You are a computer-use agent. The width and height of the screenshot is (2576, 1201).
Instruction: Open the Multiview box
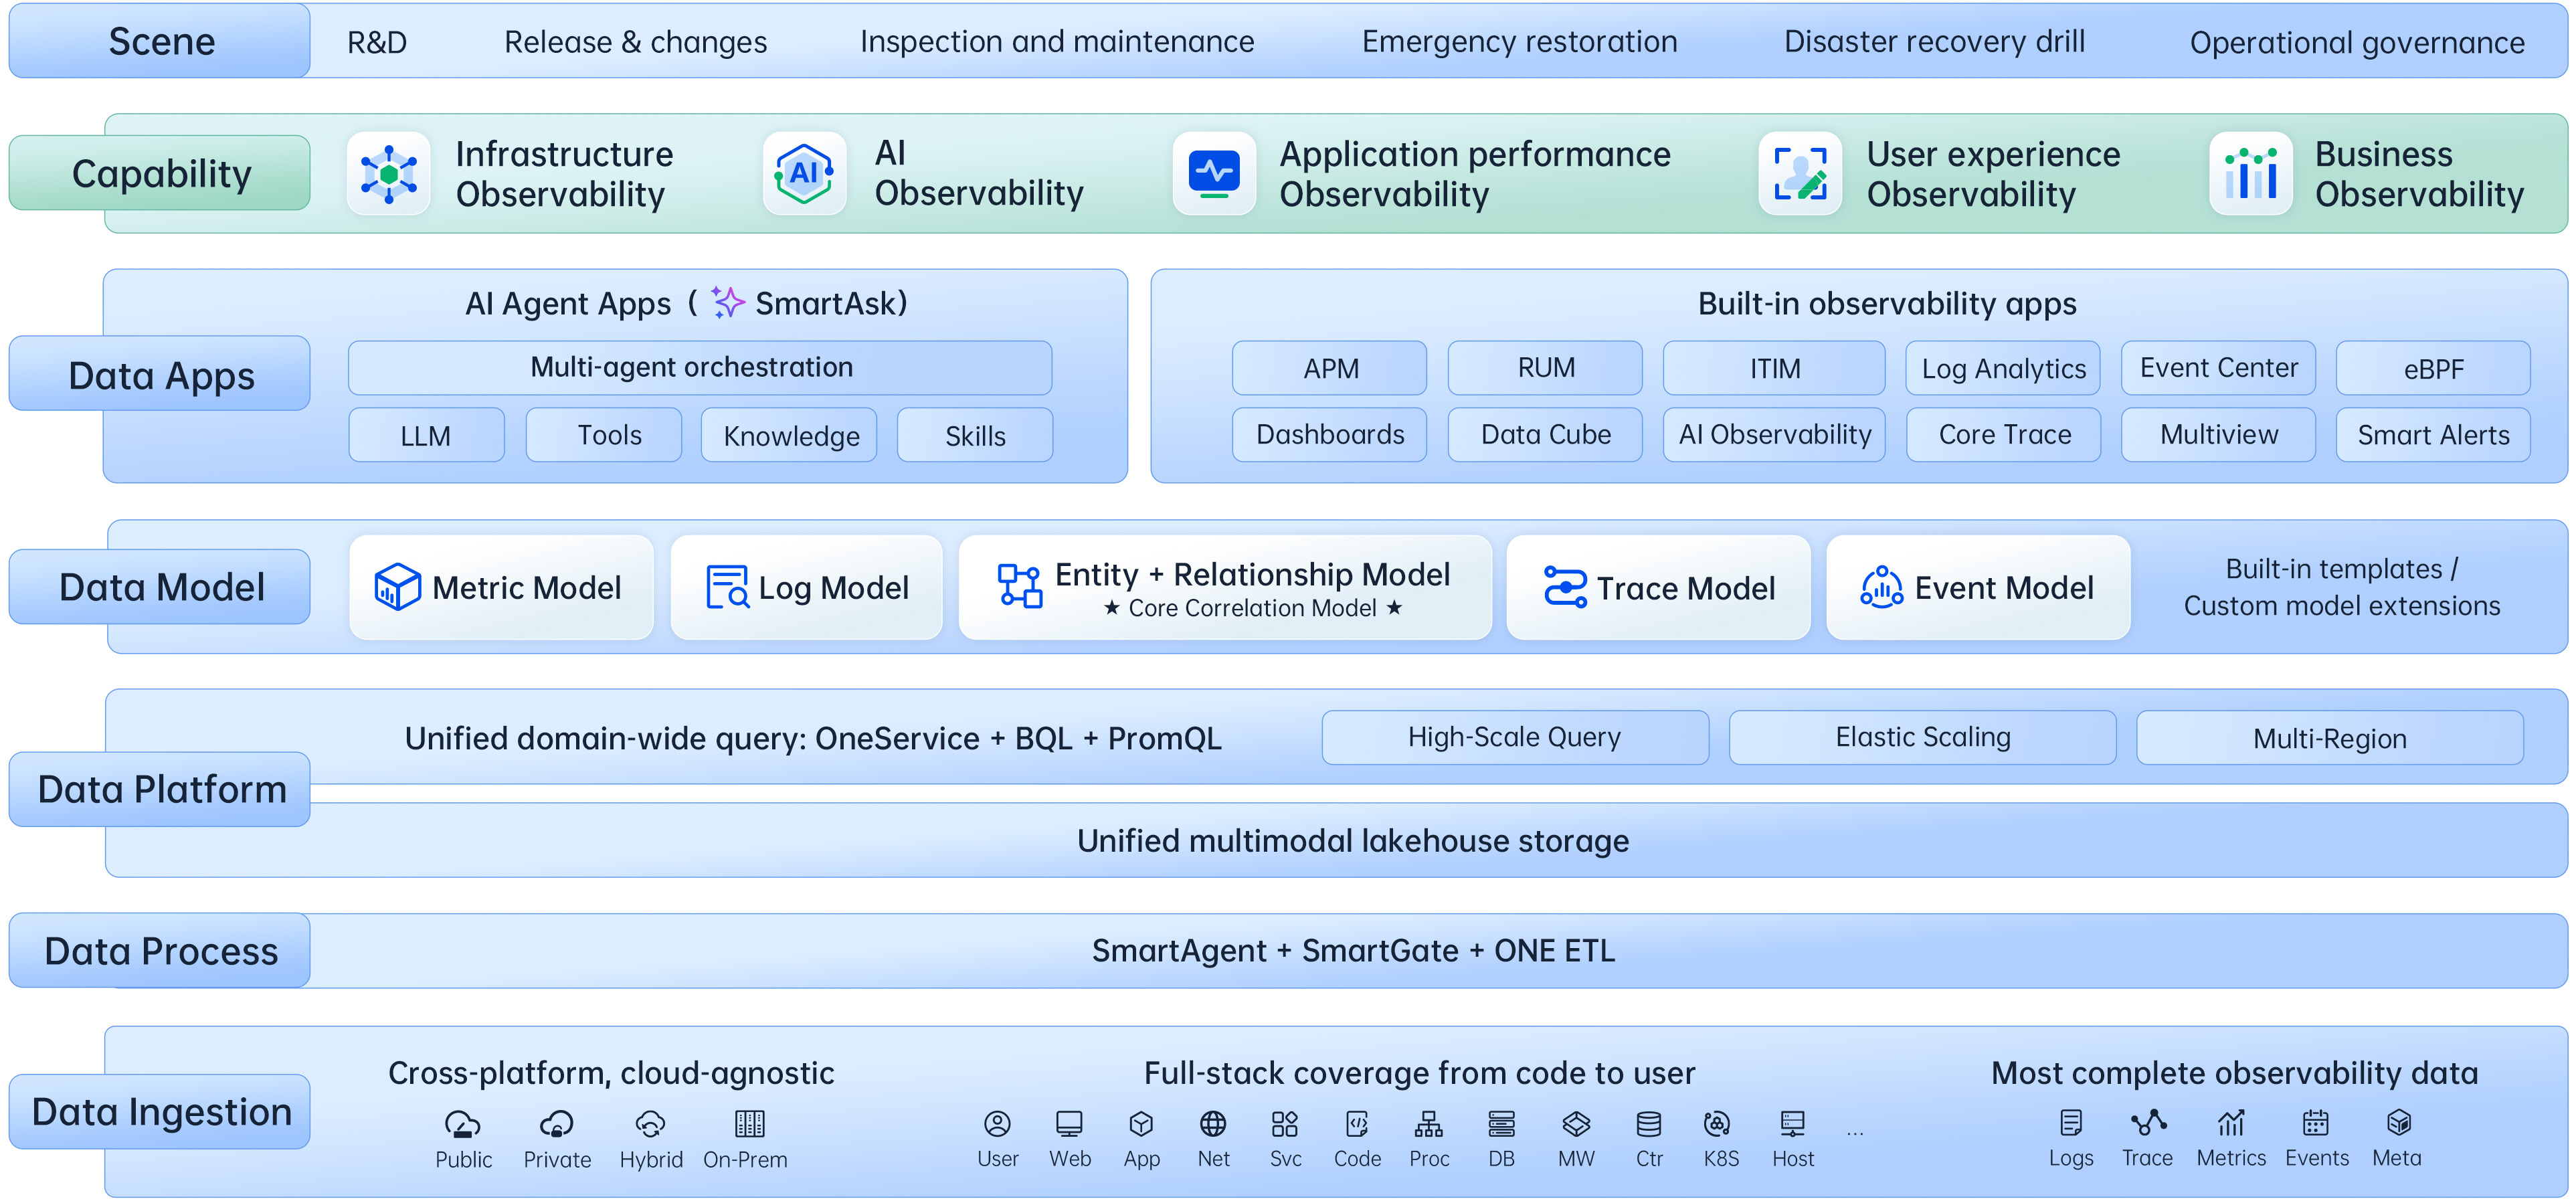tap(2218, 435)
